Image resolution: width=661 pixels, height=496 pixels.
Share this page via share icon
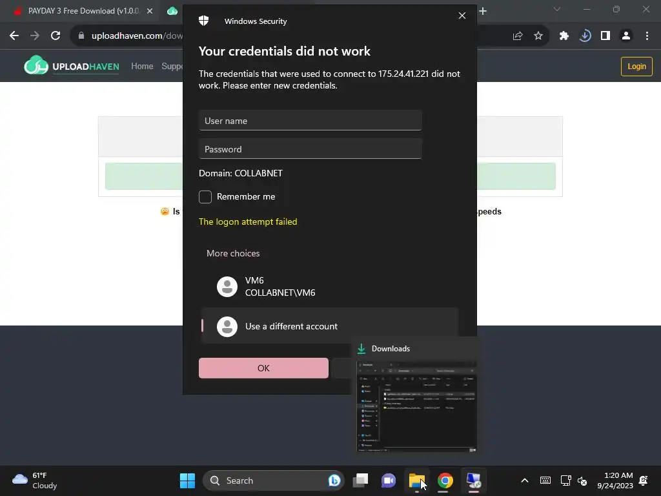(x=518, y=36)
